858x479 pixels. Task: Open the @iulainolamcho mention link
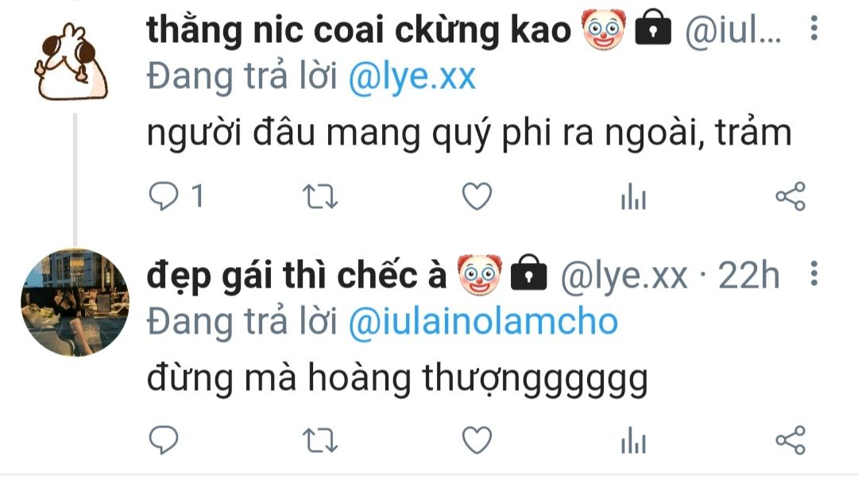tap(483, 322)
